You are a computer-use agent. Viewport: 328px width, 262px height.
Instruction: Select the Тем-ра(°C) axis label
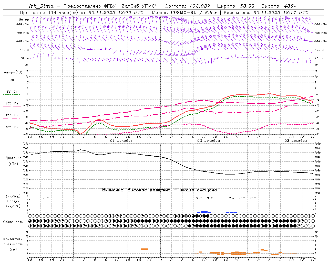pyautogui.click(x=12, y=72)
